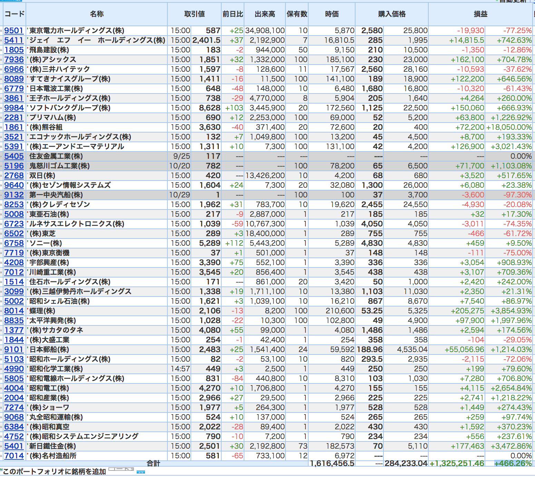
Task: Sort by the 損益 column header
Action: (480, 14)
